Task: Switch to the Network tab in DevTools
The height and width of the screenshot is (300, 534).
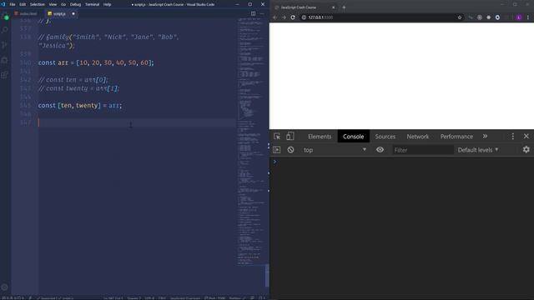Action: (417, 137)
